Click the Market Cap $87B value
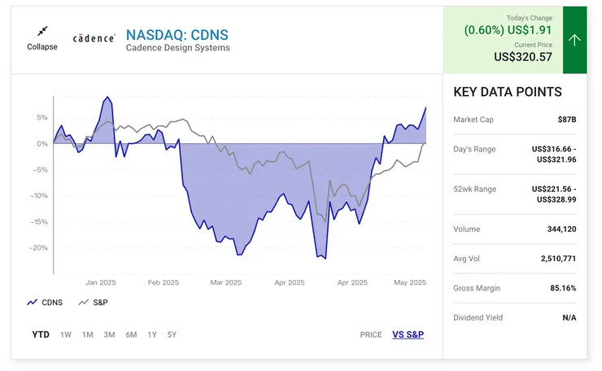The height and width of the screenshot is (371, 602). pyautogui.click(x=566, y=120)
